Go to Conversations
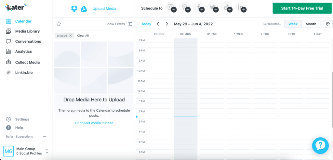 pos(28,41)
